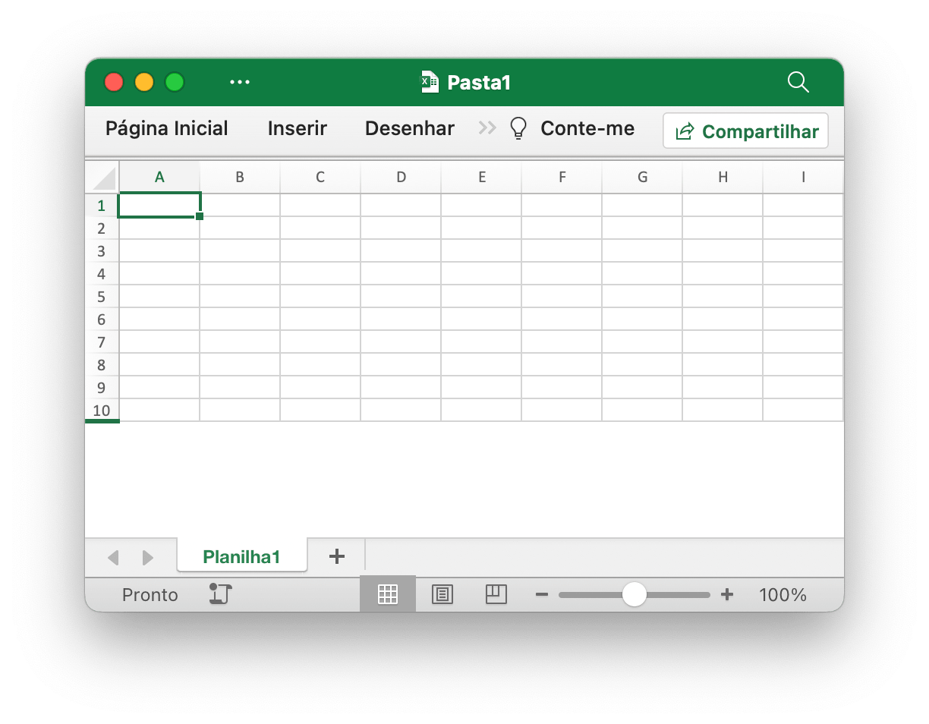The image size is (929, 724).
Task: Click the zoom slider handle
Action: (634, 594)
